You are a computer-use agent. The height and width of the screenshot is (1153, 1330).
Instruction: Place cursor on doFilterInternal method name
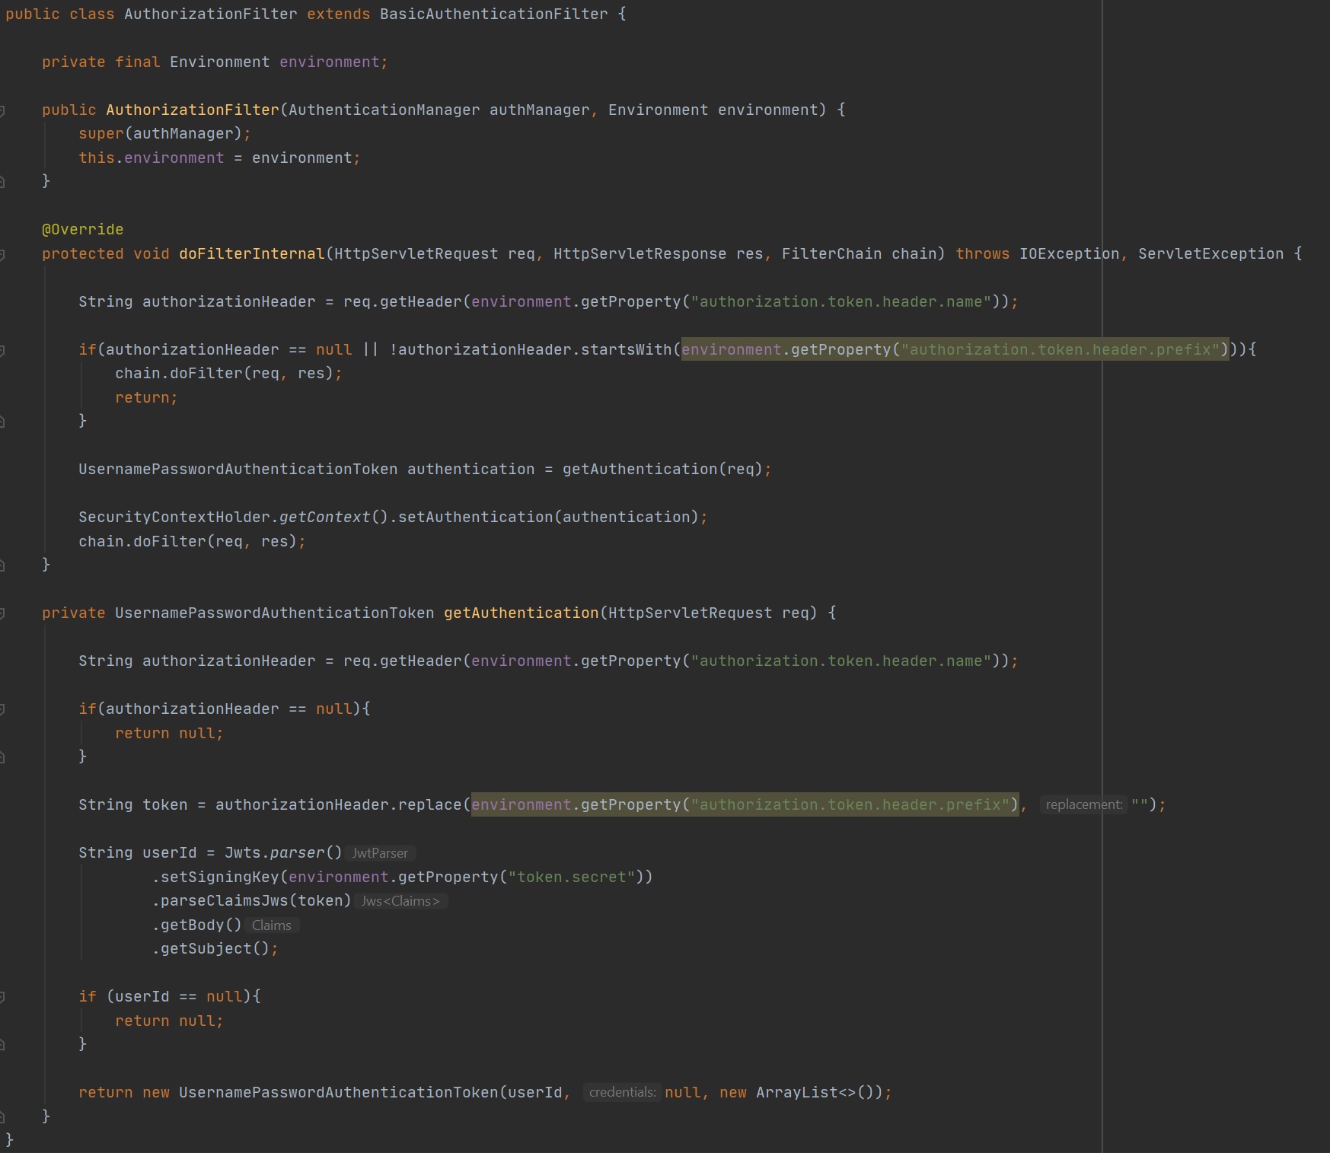251,254
